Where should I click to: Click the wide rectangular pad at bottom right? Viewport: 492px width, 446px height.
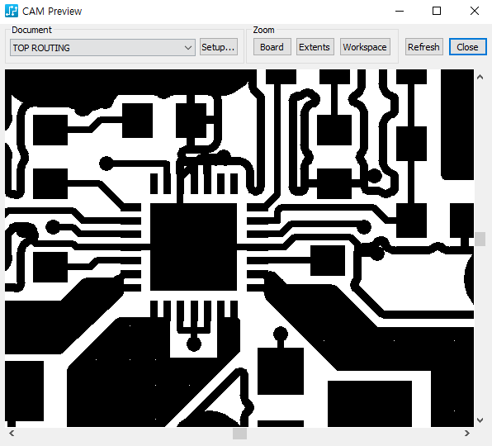tap(370, 404)
